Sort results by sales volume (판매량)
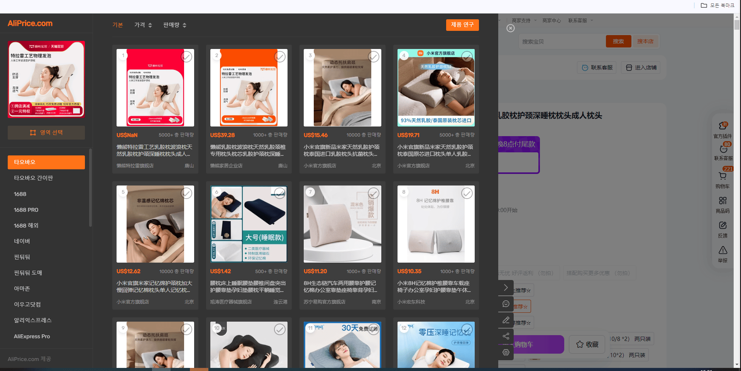The image size is (741, 371). [x=175, y=25]
